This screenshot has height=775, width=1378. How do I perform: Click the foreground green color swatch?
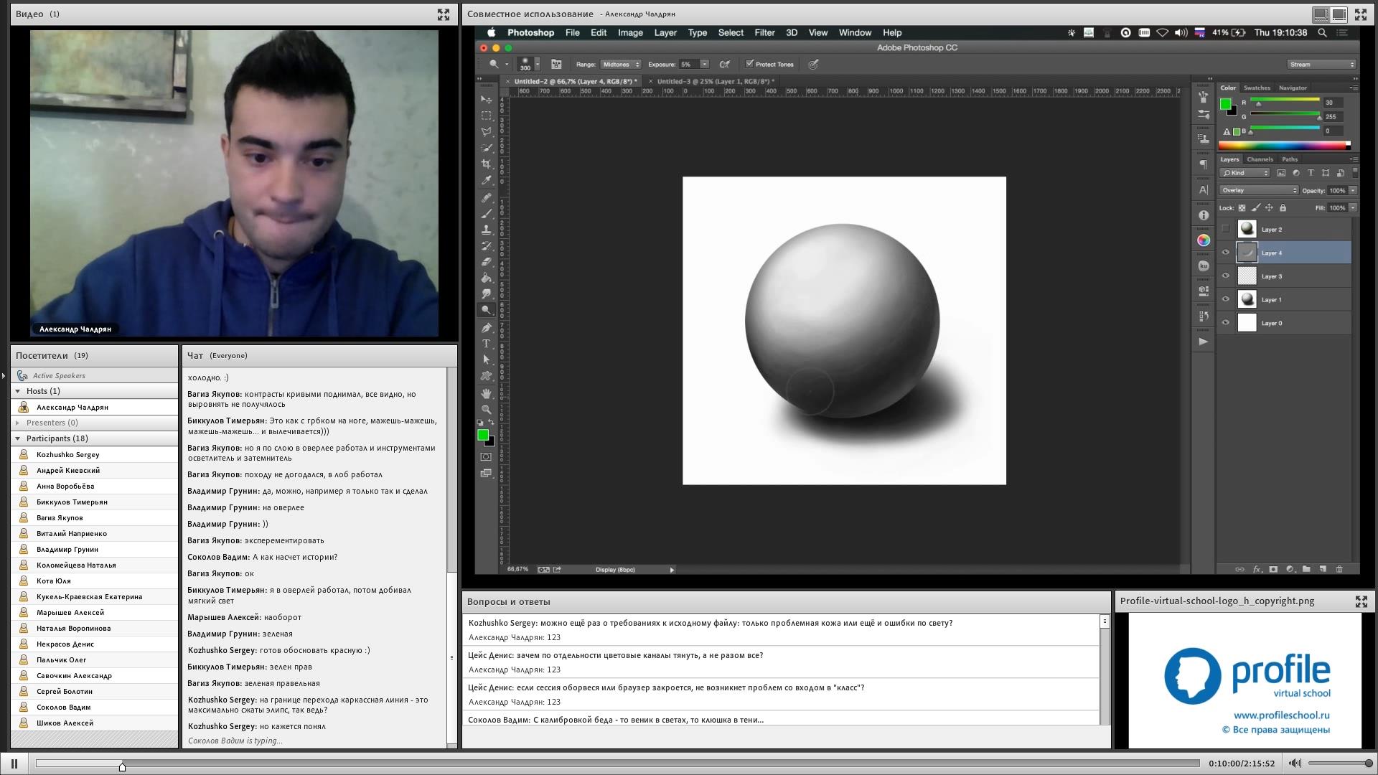click(483, 435)
